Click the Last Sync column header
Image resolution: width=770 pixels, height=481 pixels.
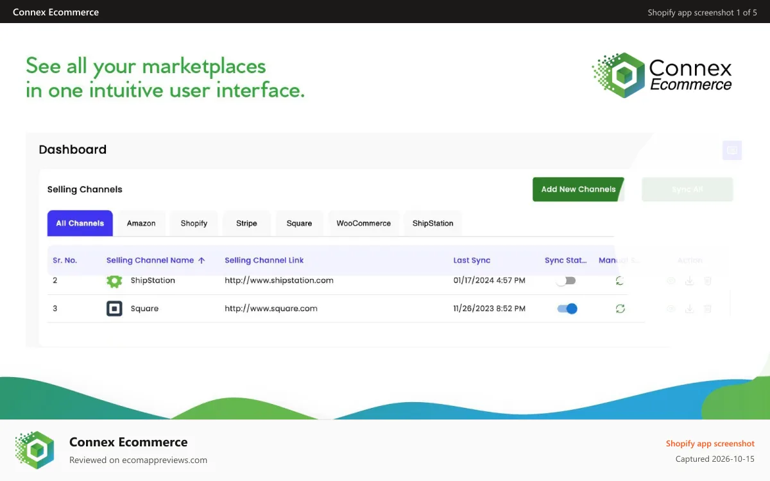pos(472,260)
